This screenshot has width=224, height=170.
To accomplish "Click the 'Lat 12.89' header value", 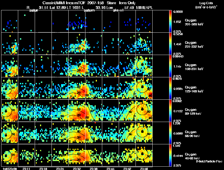I will [x=57, y=8].
